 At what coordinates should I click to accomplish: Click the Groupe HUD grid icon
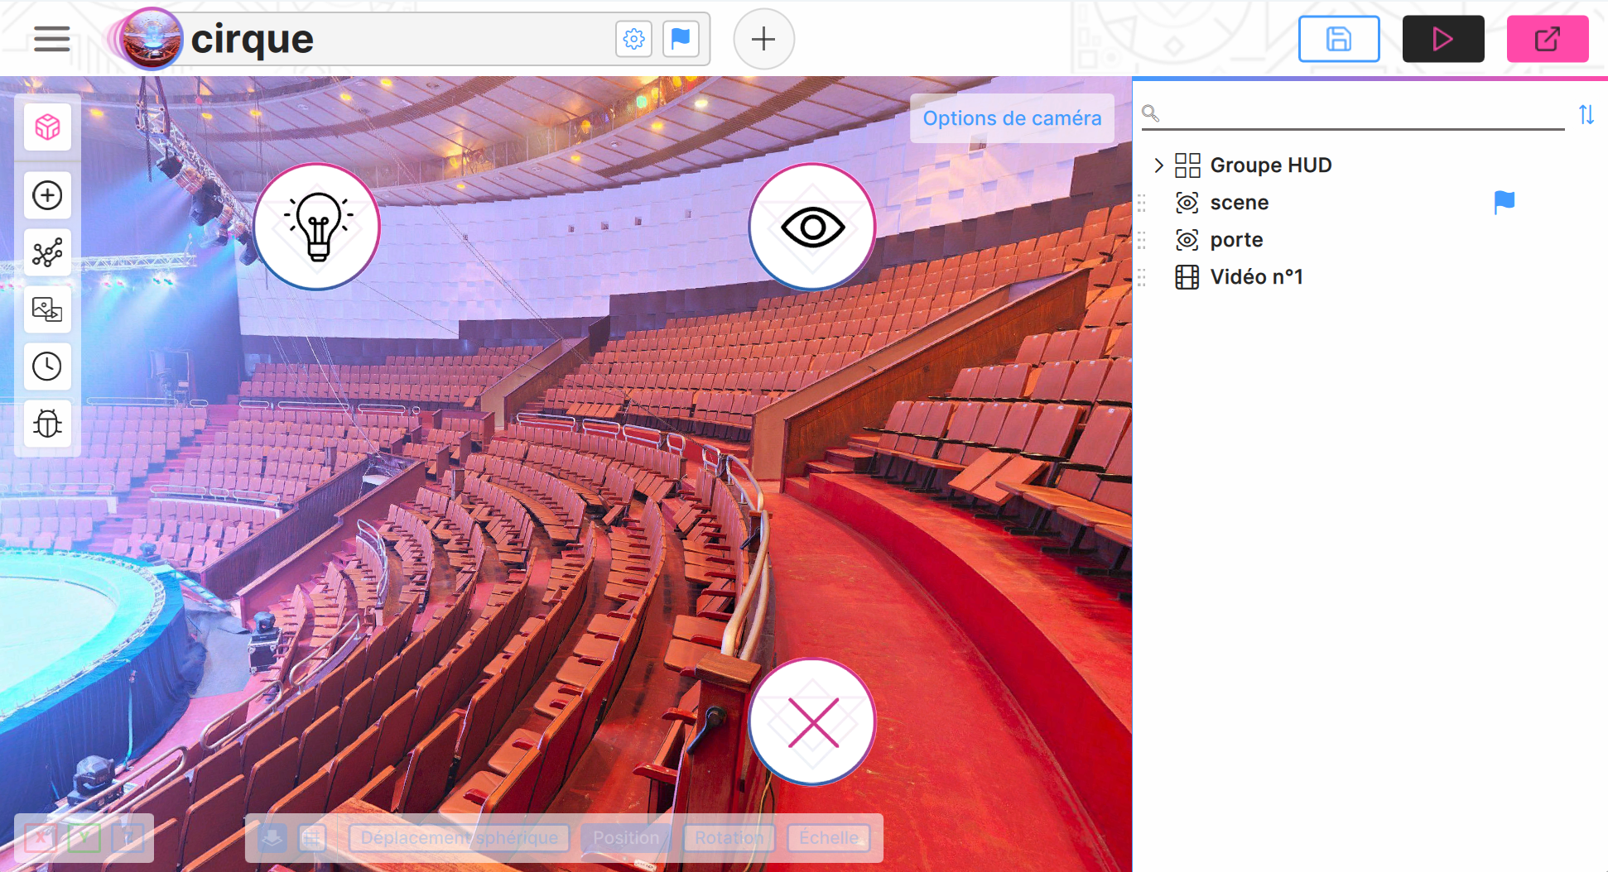(1187, 165)
